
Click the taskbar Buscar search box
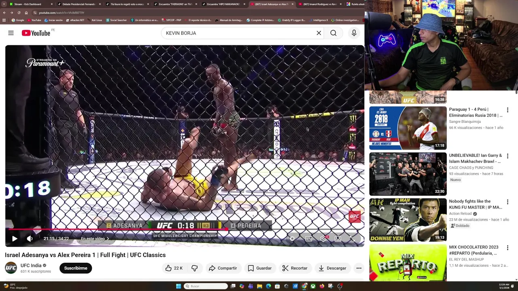(x=206, y=286)
